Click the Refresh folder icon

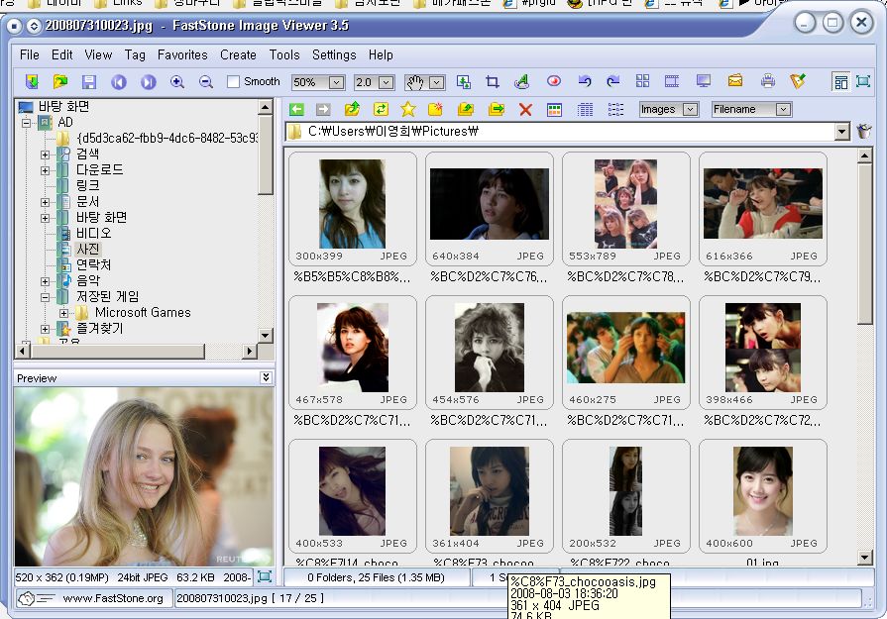[x=381, y=109]
